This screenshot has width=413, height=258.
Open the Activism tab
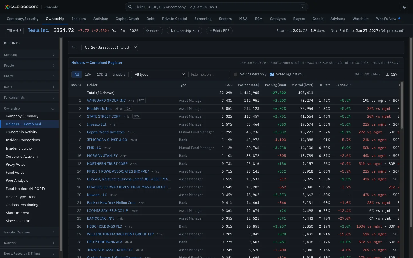[101, 19]
